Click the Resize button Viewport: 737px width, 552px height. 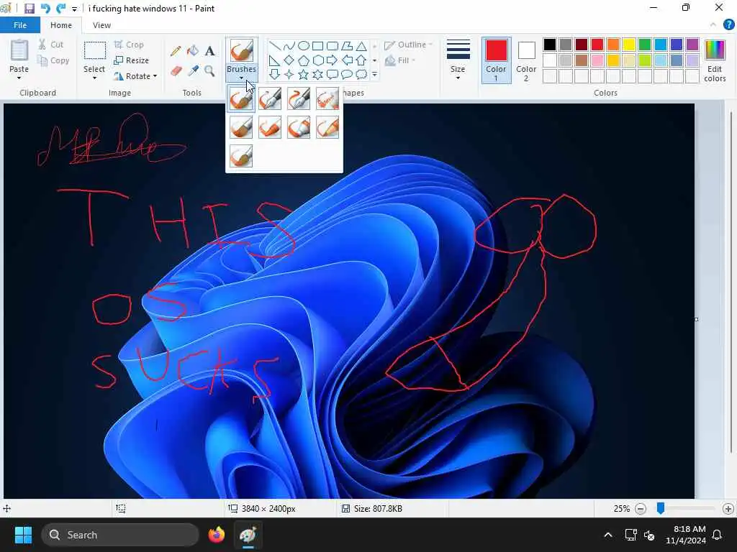[x=131, y=60]
